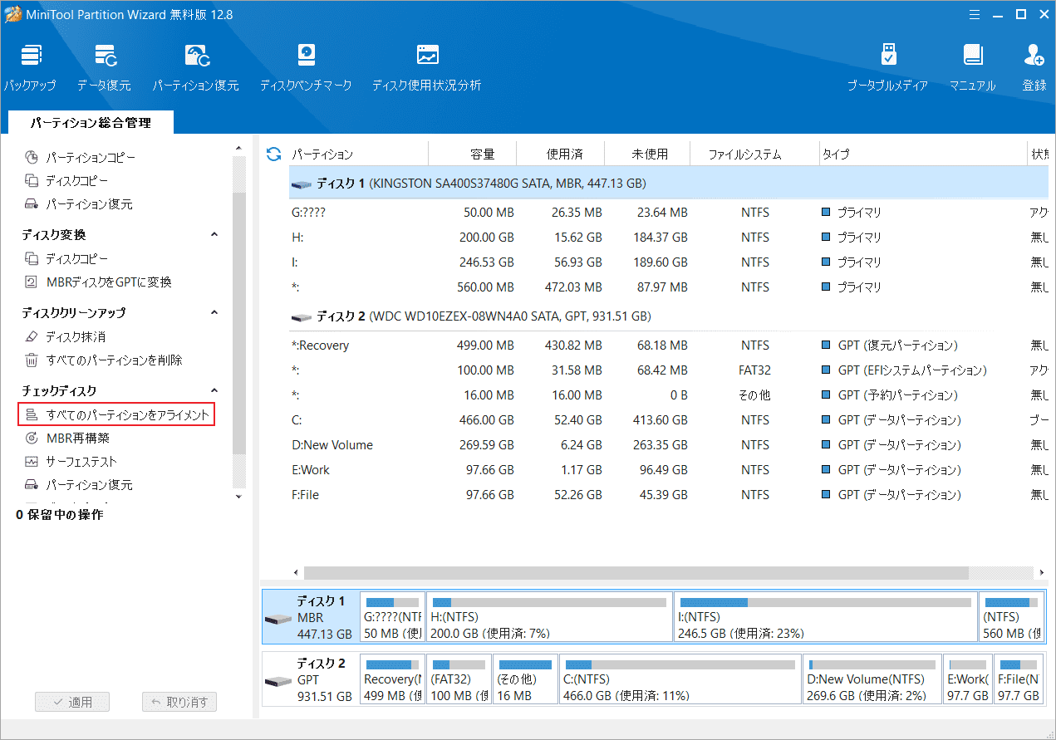The image size is (1056, 740).
Task: Refresh the partition list icon
Action: tap(273, 154)
